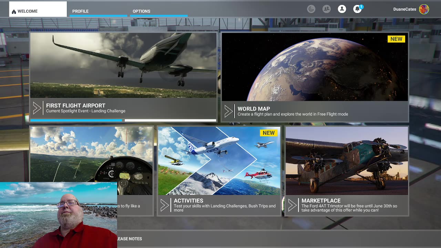Click the player profile icon
The height and width of the screenshot is (248, 441).
tap(342, 9)
